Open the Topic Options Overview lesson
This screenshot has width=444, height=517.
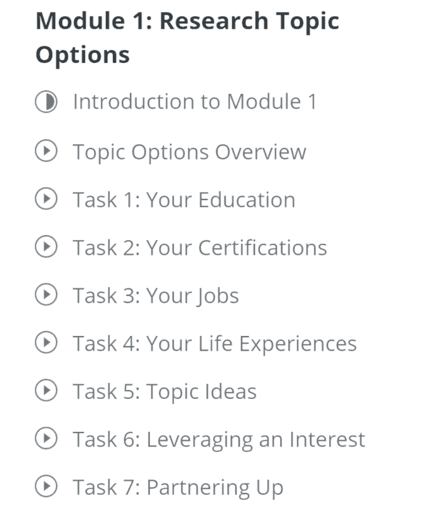[190, 152]
